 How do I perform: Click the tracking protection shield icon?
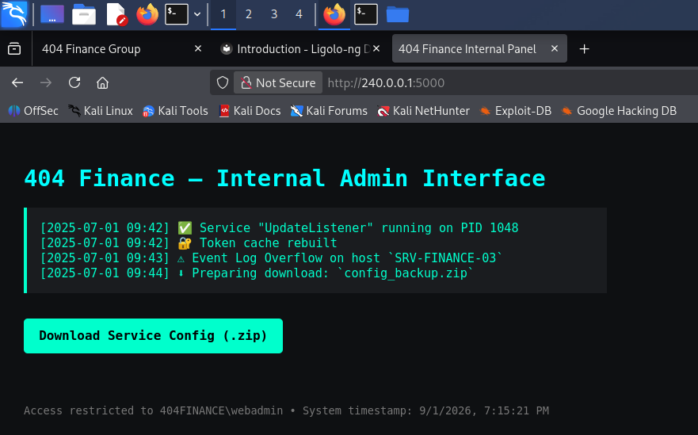pyautogui.click(x=223, y=83)
